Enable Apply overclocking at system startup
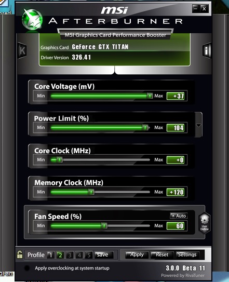229x282 pixels. [x=27, y=268]
